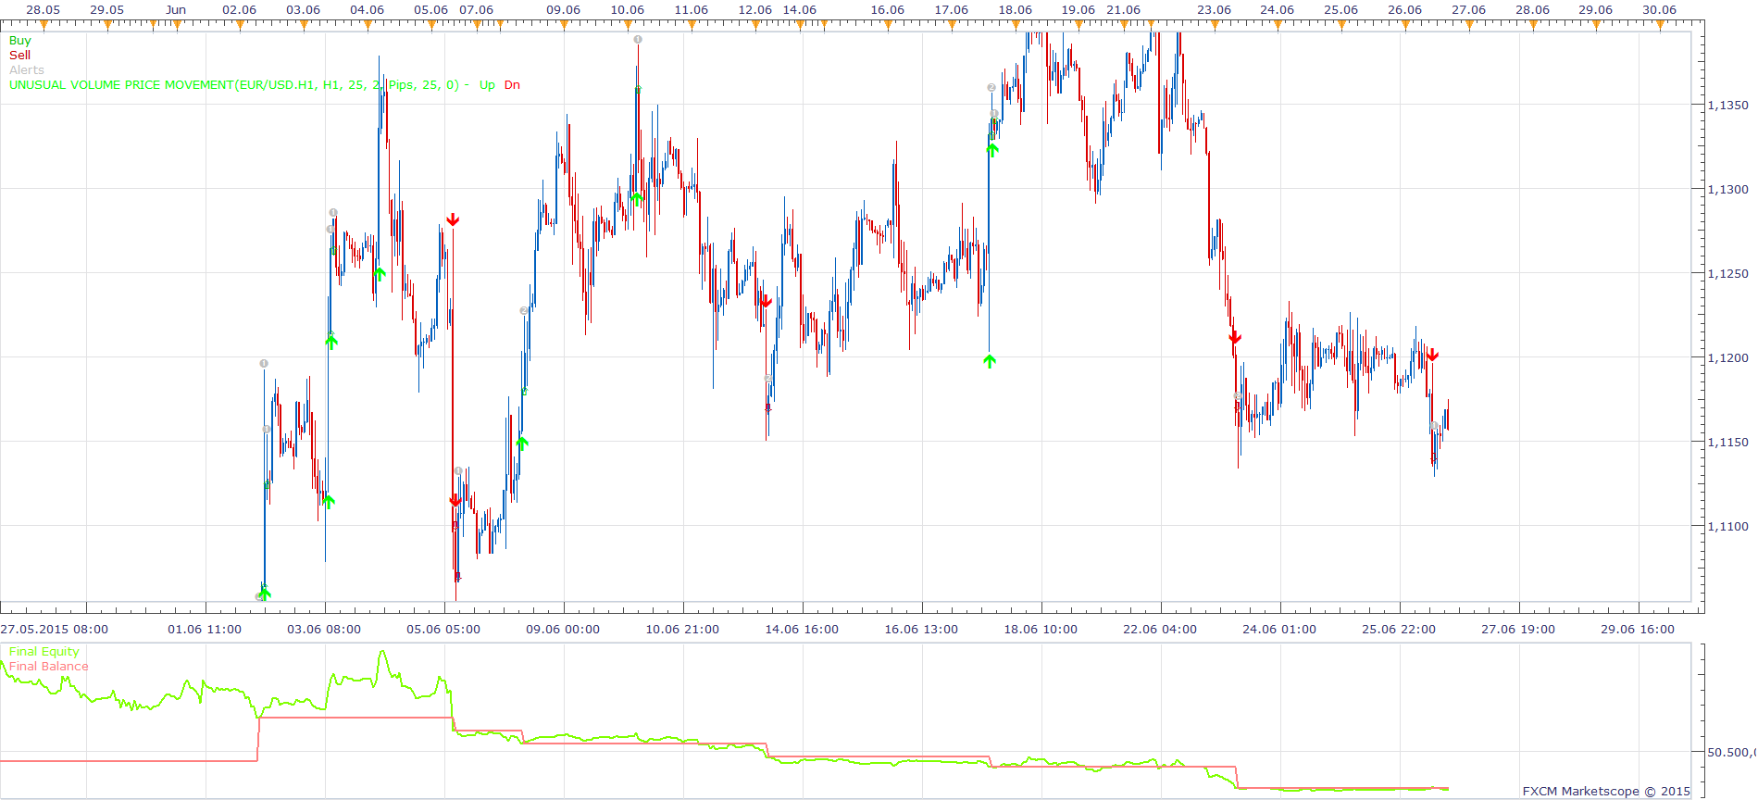
Task: Click the green Up legend label
Action: pyautogui.click(x=487, y=85)
